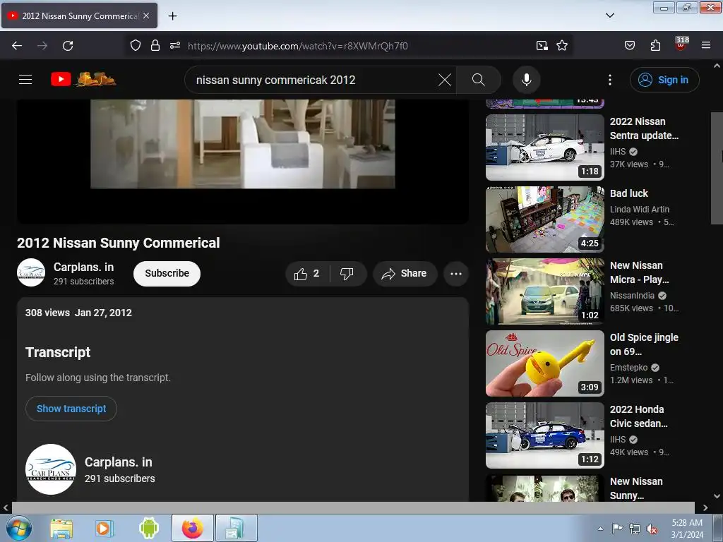Launch the media player taskbar icon
723x542 pixels.
coord(104,528)
